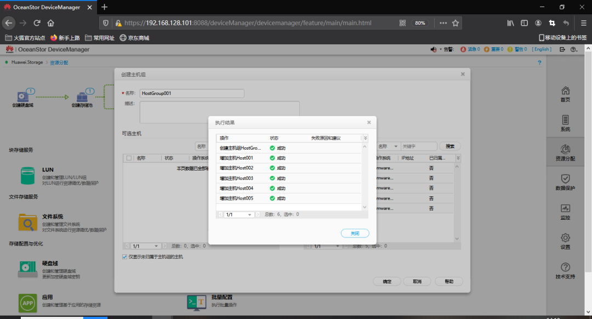Open 资源分配 provisioning icon in sidebar
This screenshot has width=592, height=319.
(565, 153)
